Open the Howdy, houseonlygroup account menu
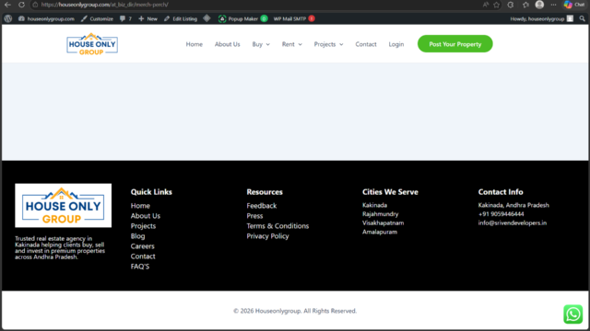Image resolution: width=590 pixels, height=331 pixels. click(x=541, y=18)
